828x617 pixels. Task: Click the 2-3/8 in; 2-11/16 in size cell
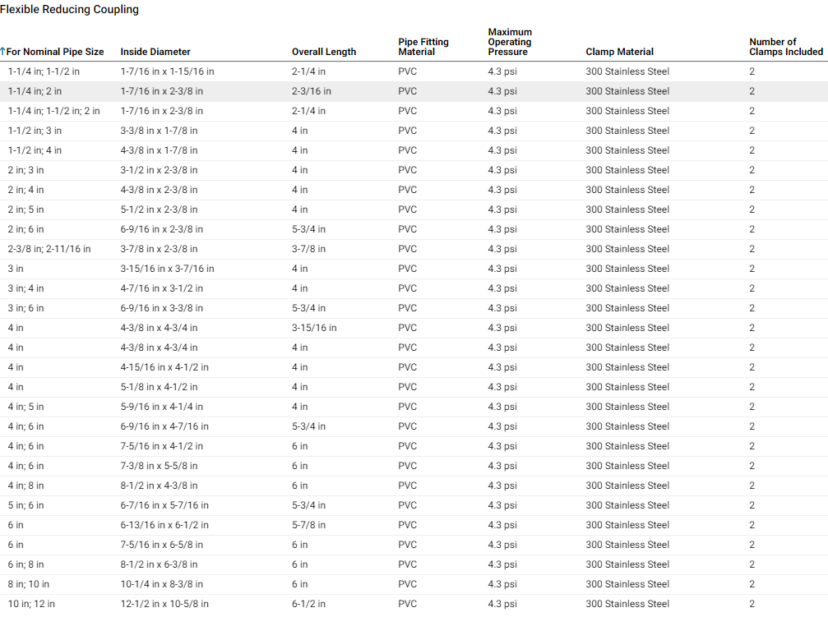49,249
